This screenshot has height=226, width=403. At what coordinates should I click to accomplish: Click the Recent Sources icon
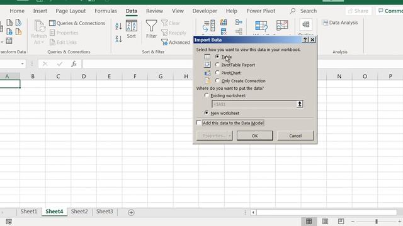(x=18, y=23)
